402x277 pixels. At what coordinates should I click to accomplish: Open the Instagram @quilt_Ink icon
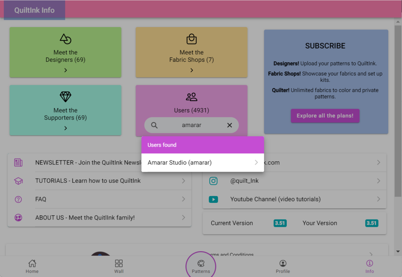[213, 181]
